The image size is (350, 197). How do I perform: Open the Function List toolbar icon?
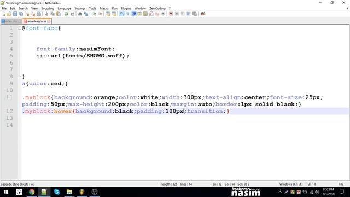pos(151,14)
